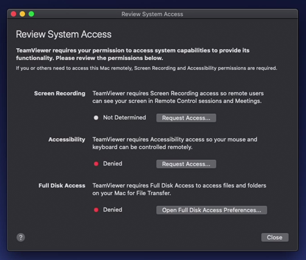Open help with the question mark icon

21,237
